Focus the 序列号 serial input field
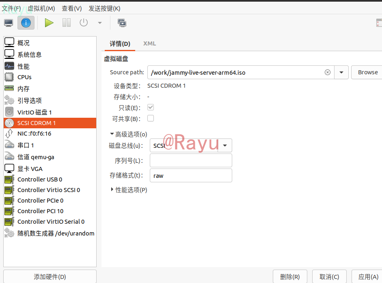 pyautogui.click(x=191, y=160)
